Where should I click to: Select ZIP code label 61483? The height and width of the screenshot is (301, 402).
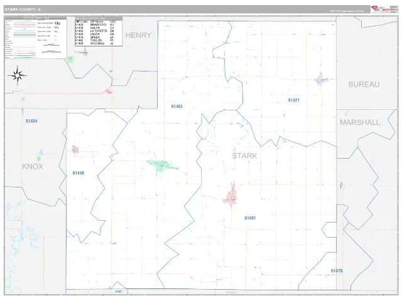[x=177, y=107]
